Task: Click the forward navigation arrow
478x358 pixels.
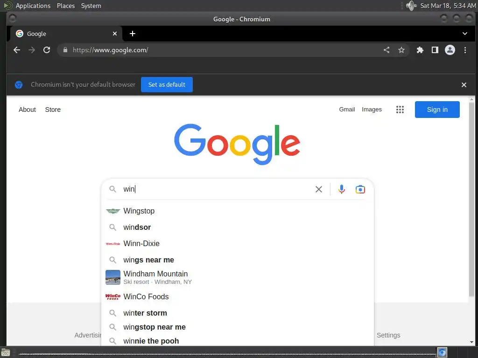Action: 32,50
